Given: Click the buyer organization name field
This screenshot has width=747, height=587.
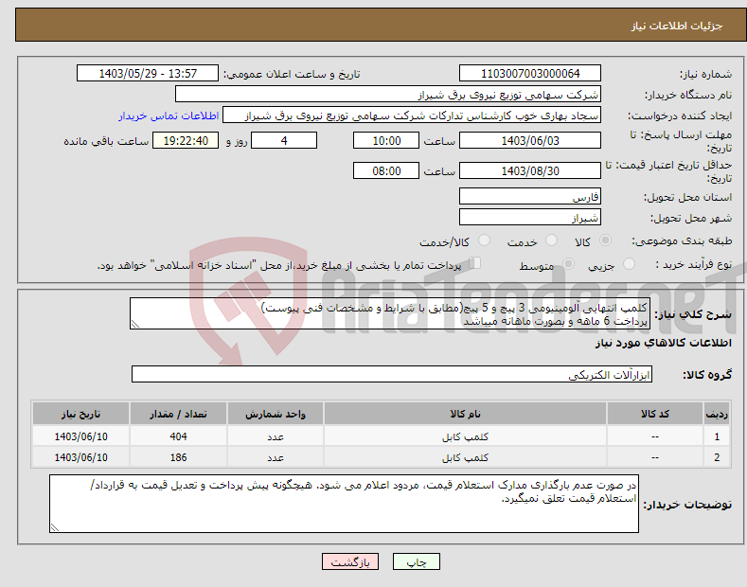Looking at the screenshot, I should click(x=388, y=95).
